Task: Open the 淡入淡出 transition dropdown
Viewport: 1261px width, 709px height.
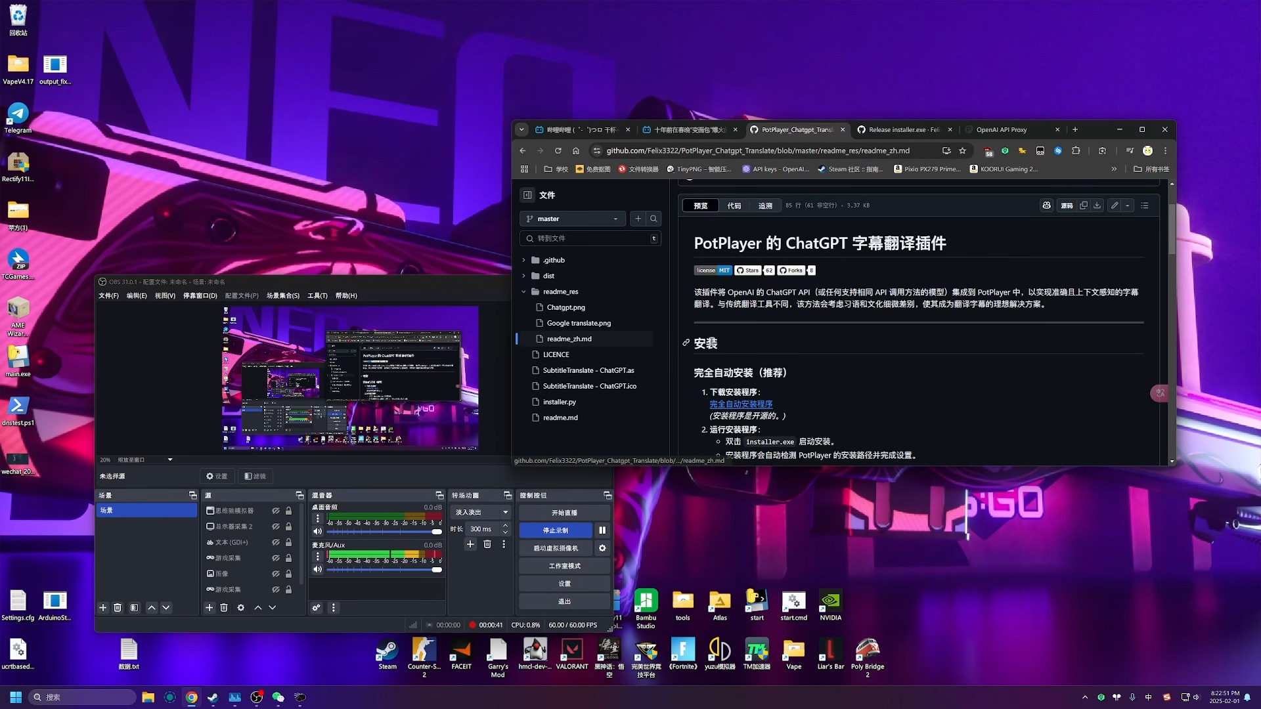Action: pos(481,512)
